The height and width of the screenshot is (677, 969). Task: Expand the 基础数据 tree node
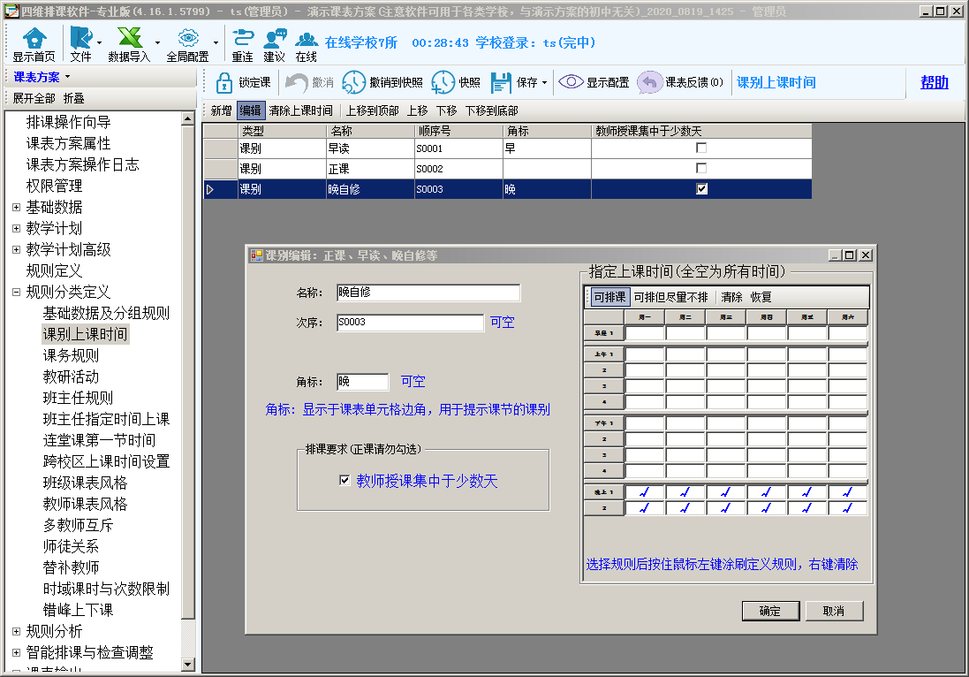pos(16,207)
